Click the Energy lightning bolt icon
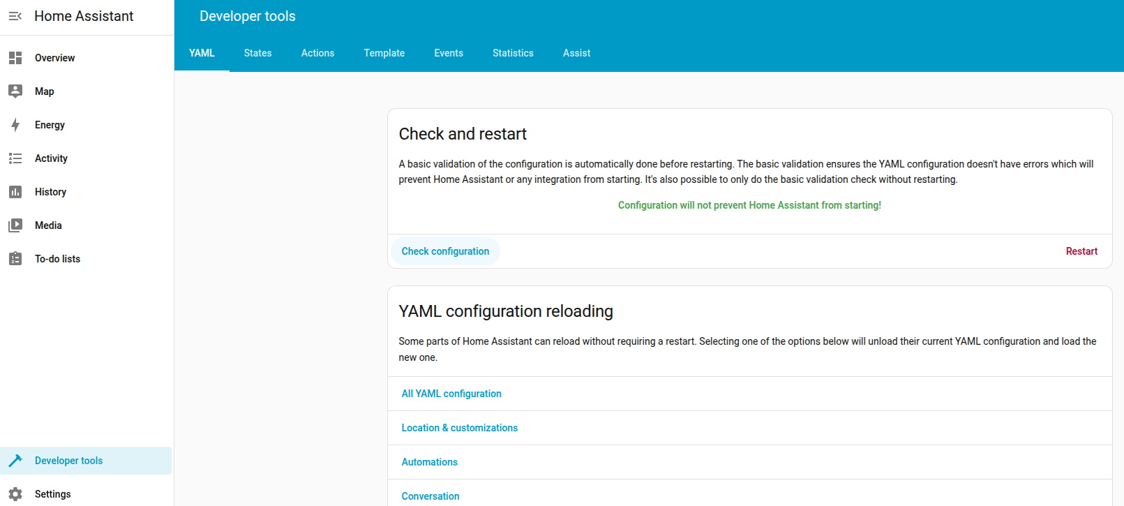Viewport: 1124px width, 506px height. [x=15, y=125]
